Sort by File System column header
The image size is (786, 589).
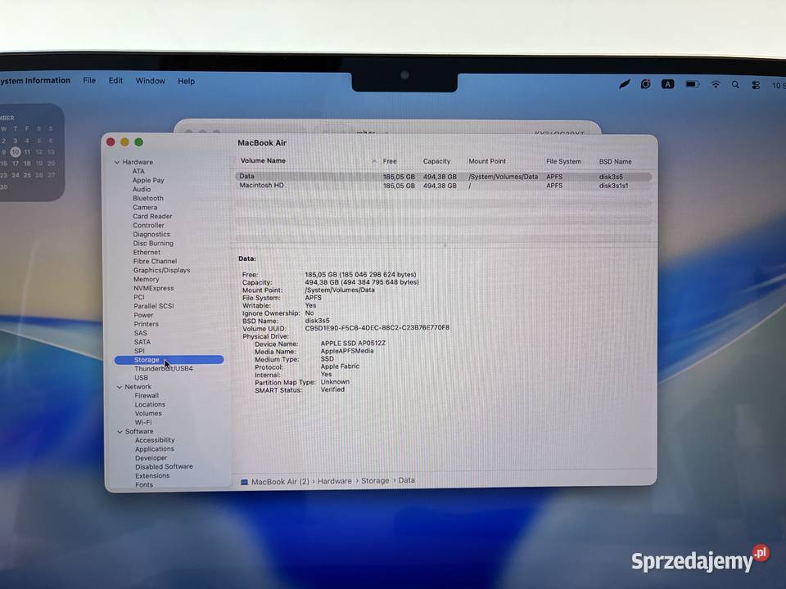click(563, 161)
